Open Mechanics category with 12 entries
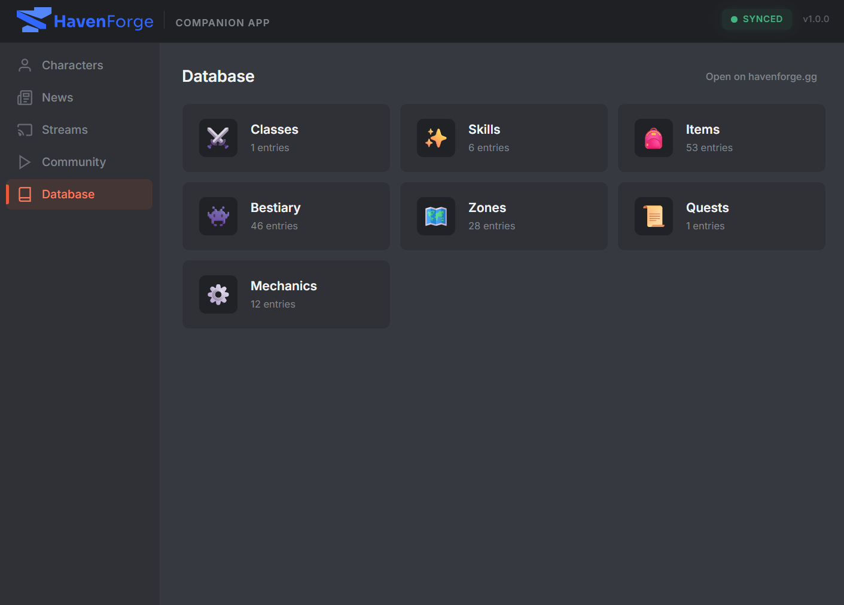Screen dimensions: 844x605 tap(286, 294)
